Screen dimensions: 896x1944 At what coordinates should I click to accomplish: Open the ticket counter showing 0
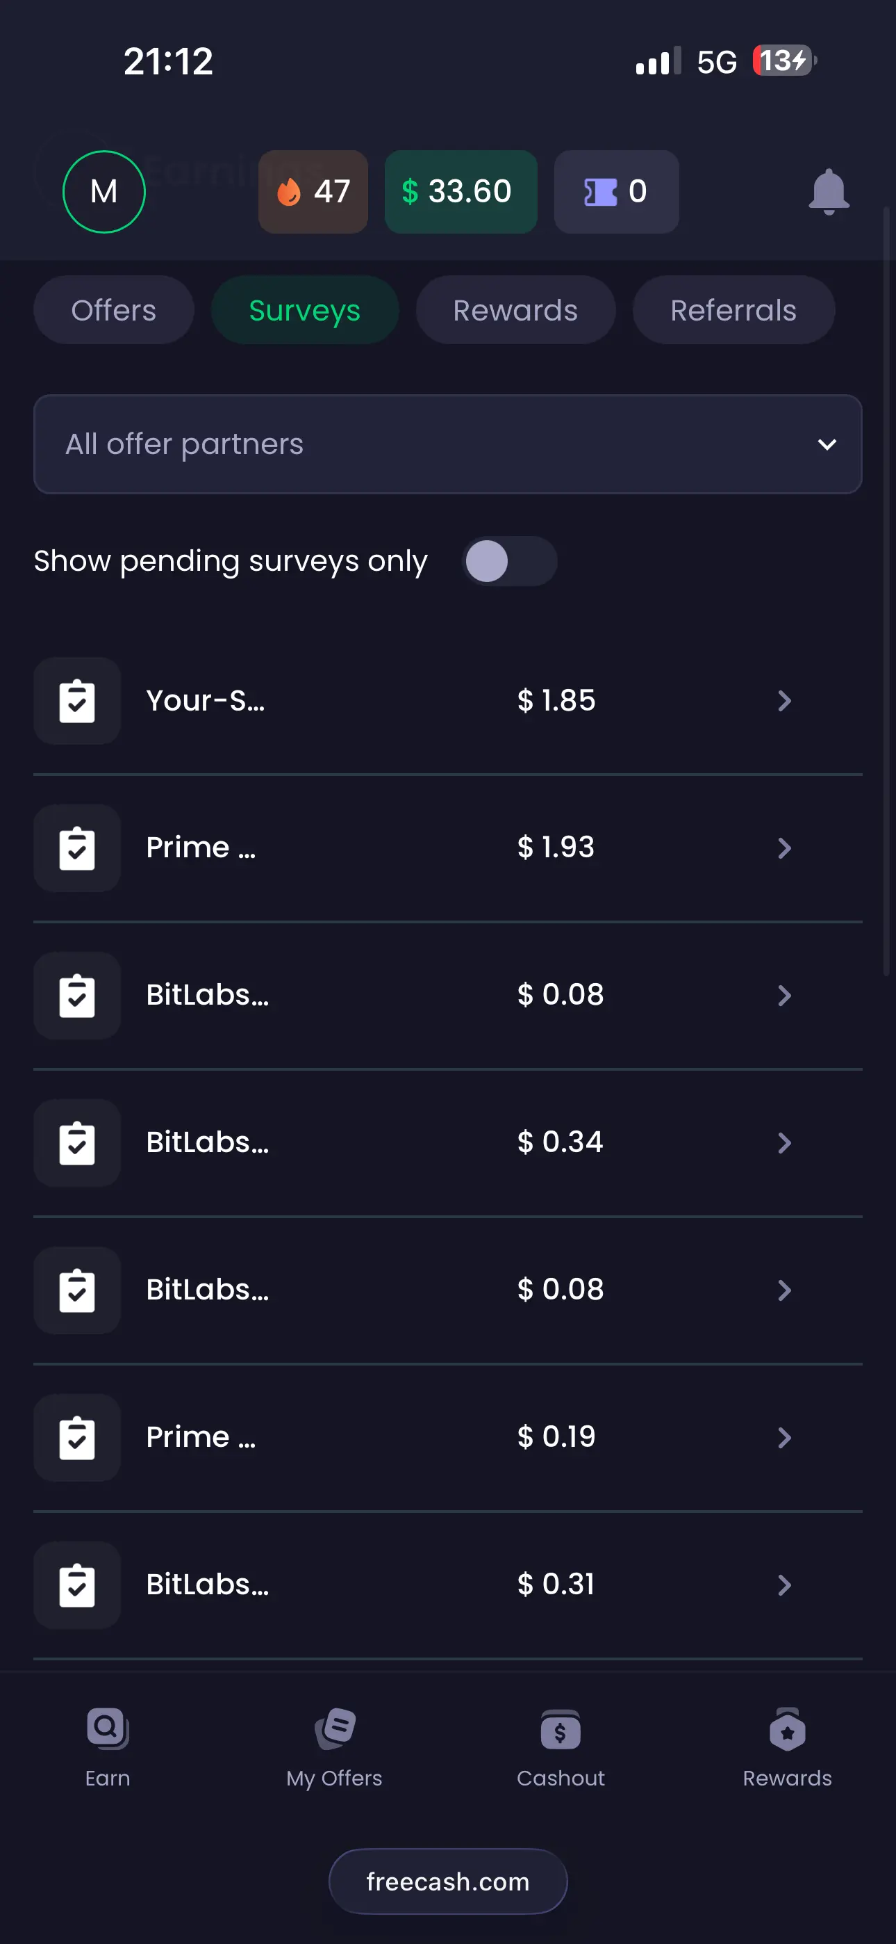(x=616, y=192)
